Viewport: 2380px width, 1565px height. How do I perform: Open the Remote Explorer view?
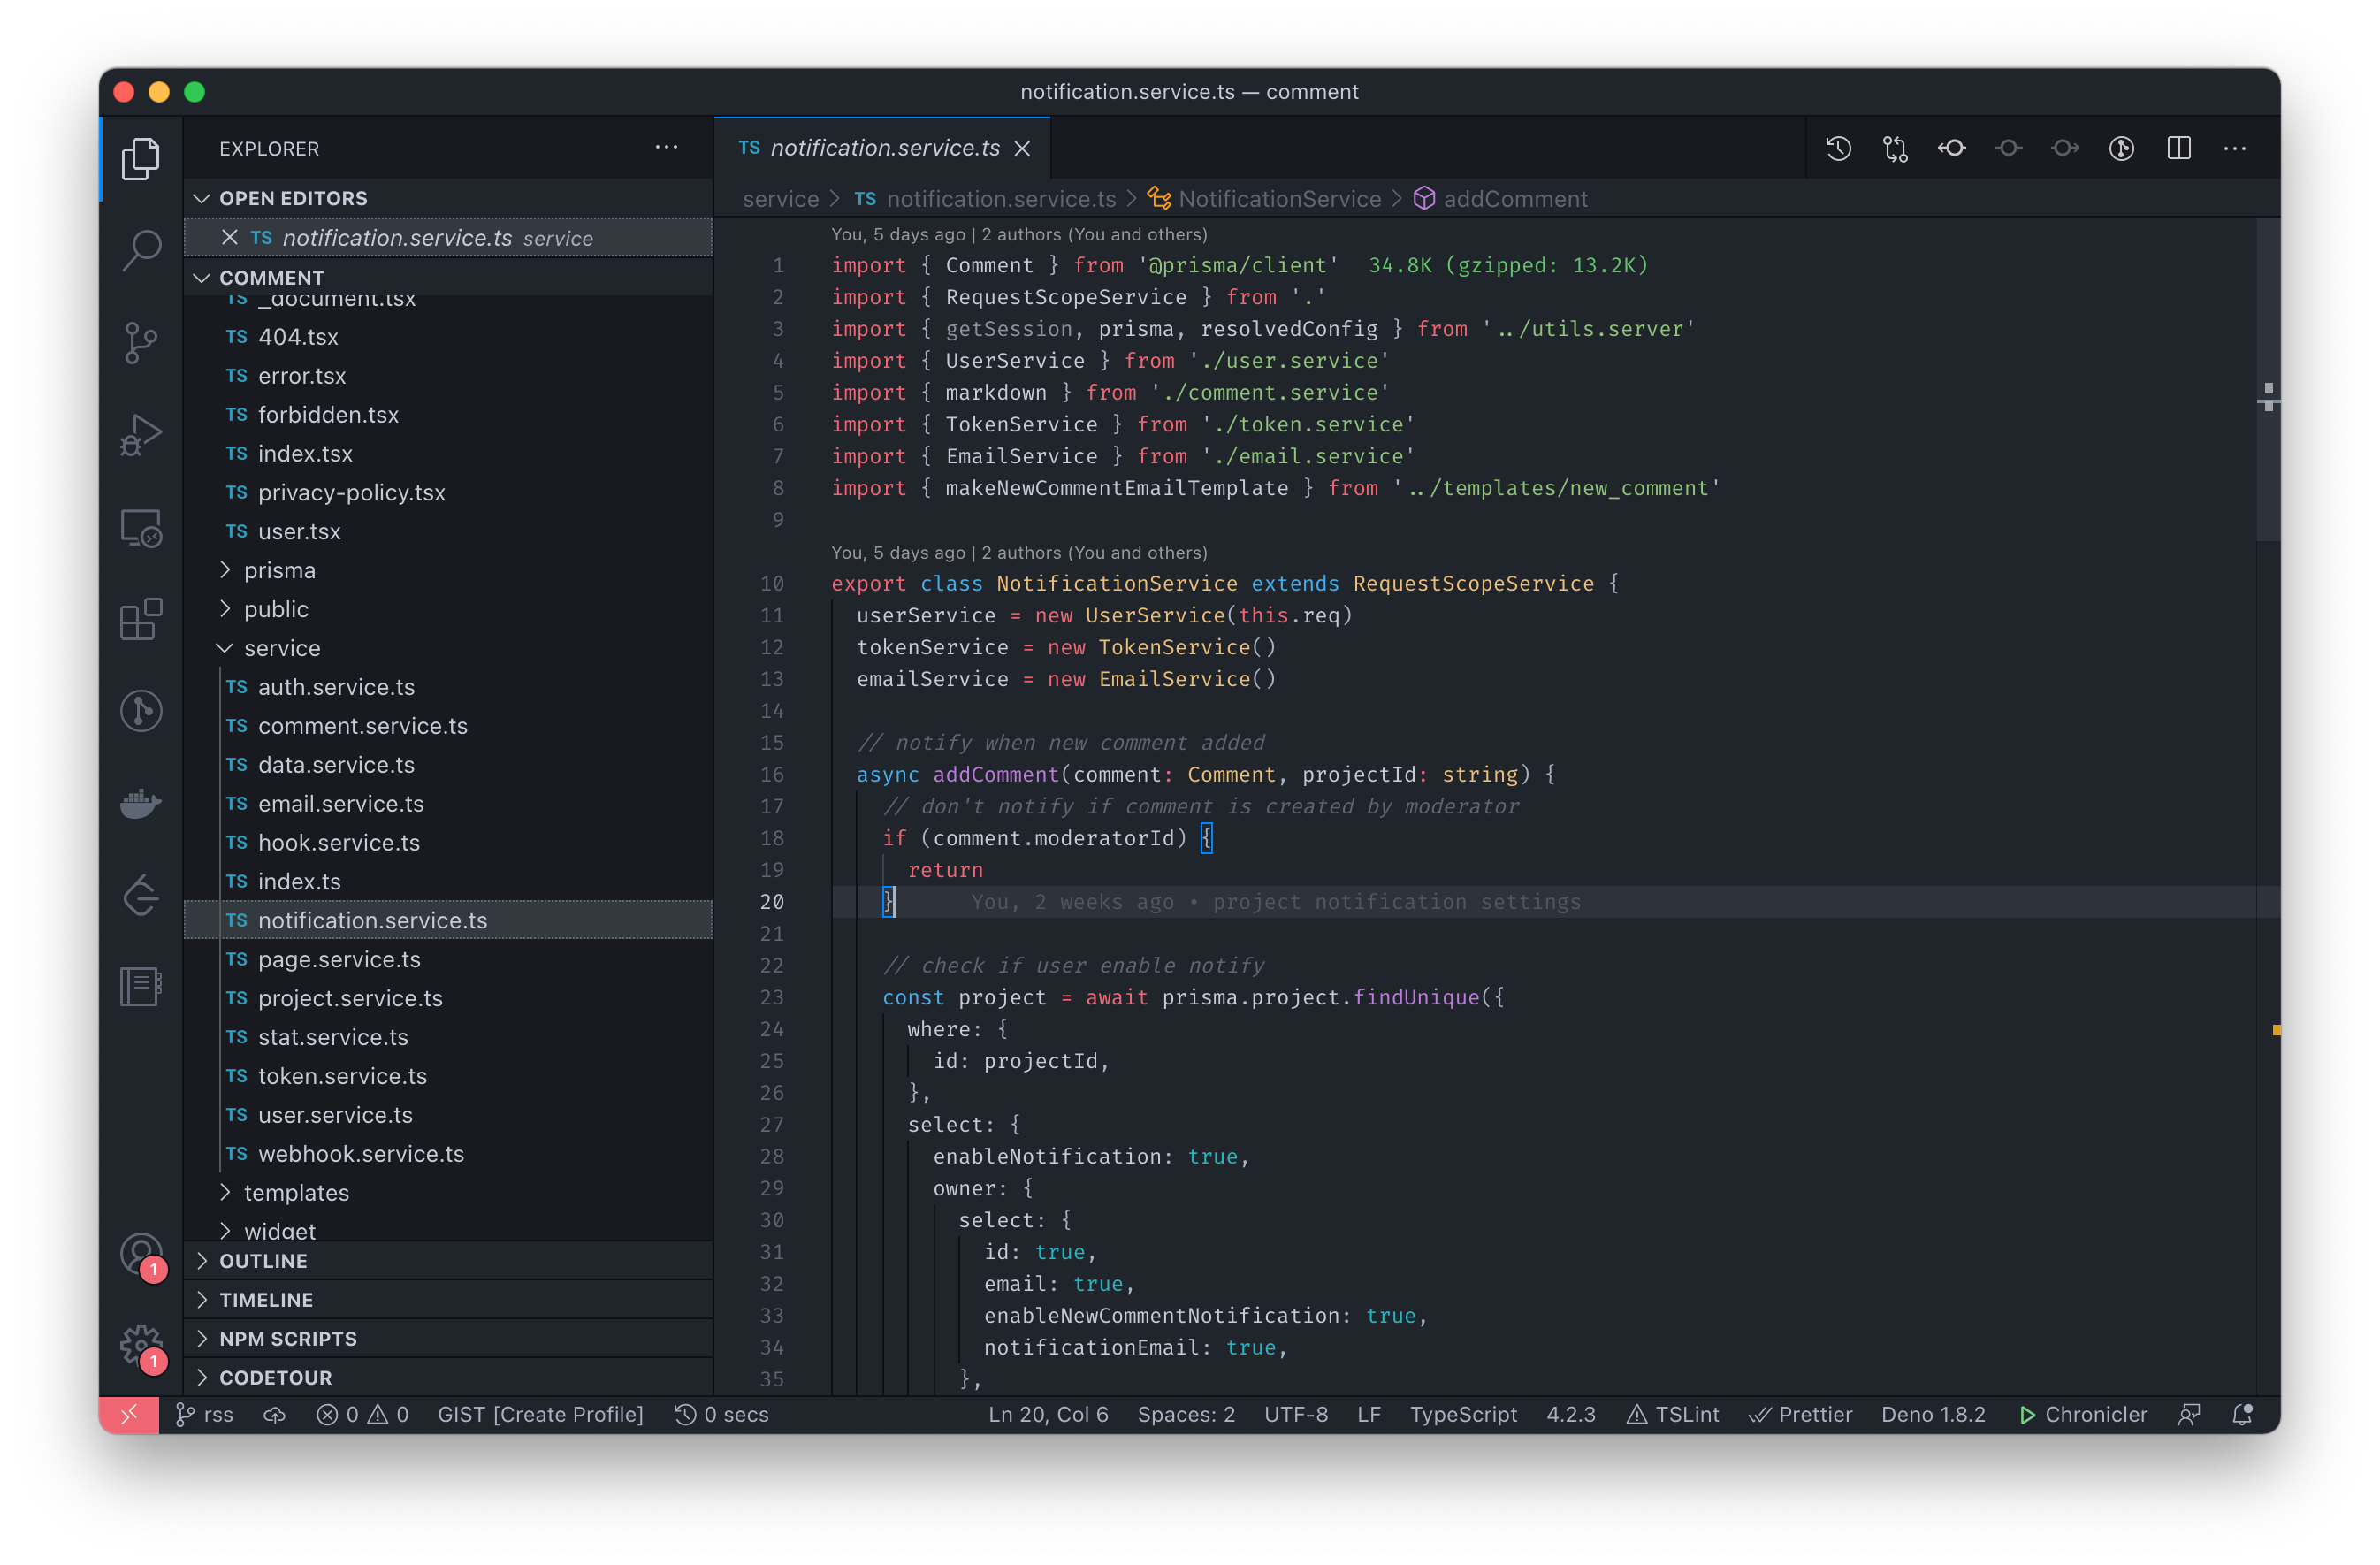pos(141,527)
